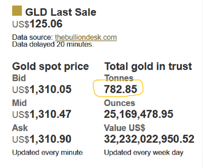Screen dimensions: 203x168
Task: Click the circled 782.85 tonnes value
Action: coord(121,89)
